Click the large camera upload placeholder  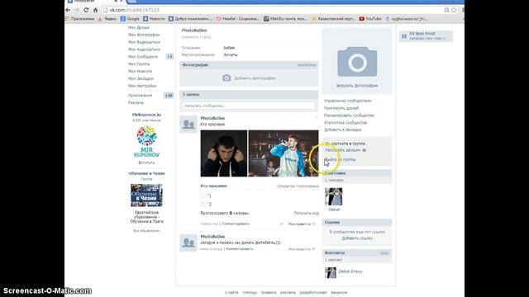357,62
